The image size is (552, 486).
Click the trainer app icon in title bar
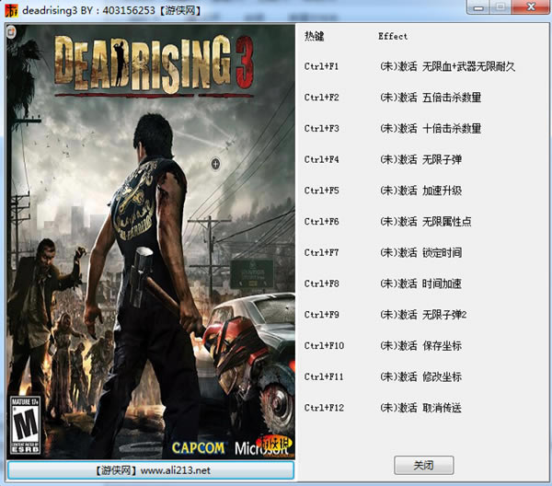point(11,9)
